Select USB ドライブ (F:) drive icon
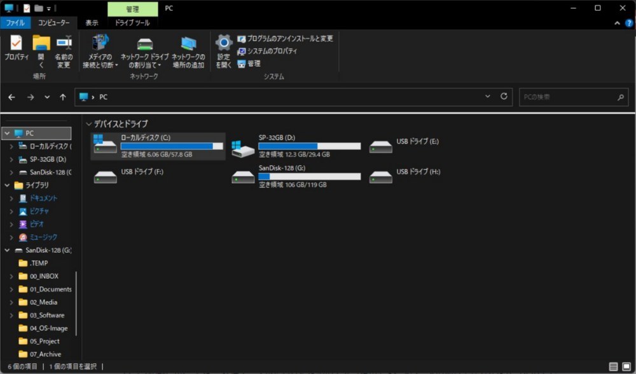636x374 pixels. (105, 177)
